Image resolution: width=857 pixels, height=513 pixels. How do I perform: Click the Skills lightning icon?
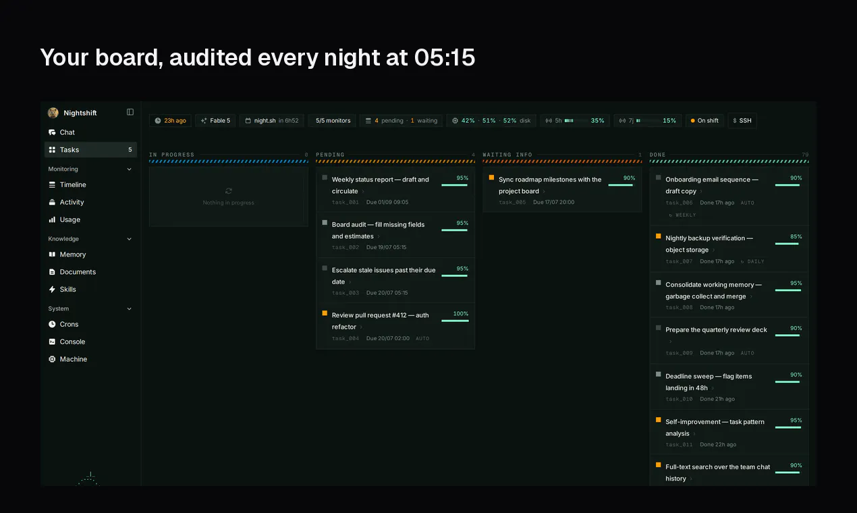click(53, 290)
